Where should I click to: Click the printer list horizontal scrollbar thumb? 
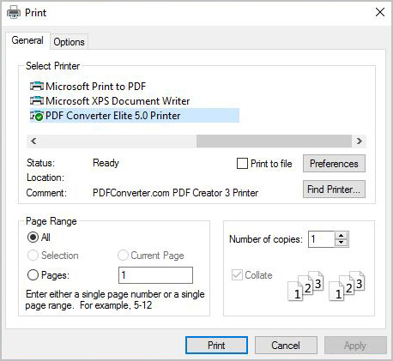(x=274, y=141)
